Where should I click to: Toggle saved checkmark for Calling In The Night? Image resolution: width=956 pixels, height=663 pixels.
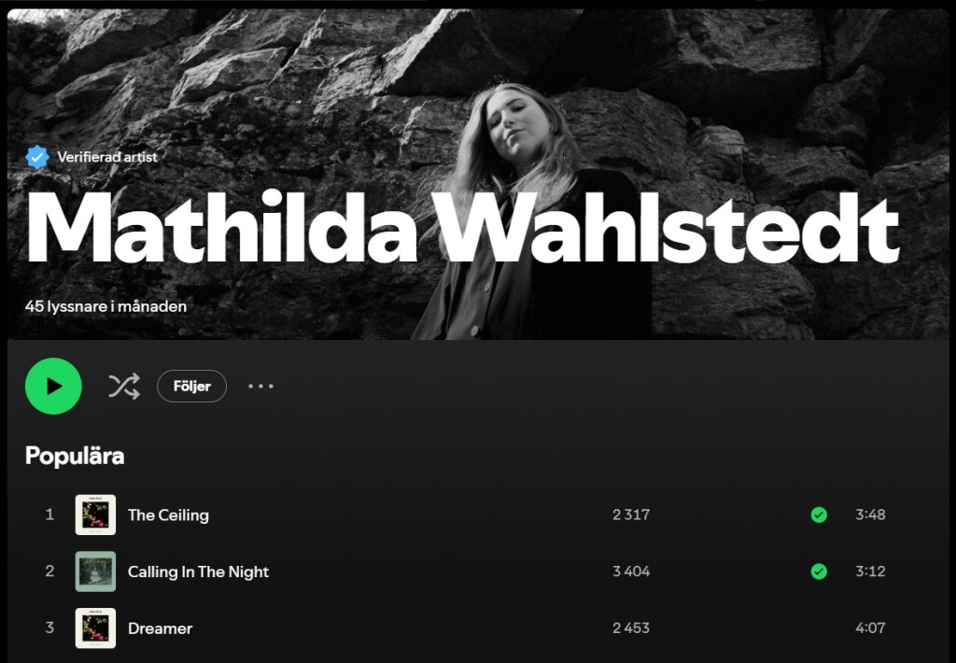click(819, 571)
